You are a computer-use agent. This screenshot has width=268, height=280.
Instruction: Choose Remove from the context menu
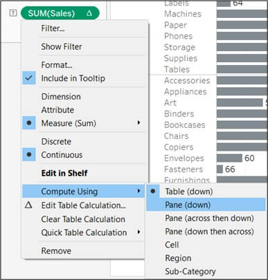point(56,251)
